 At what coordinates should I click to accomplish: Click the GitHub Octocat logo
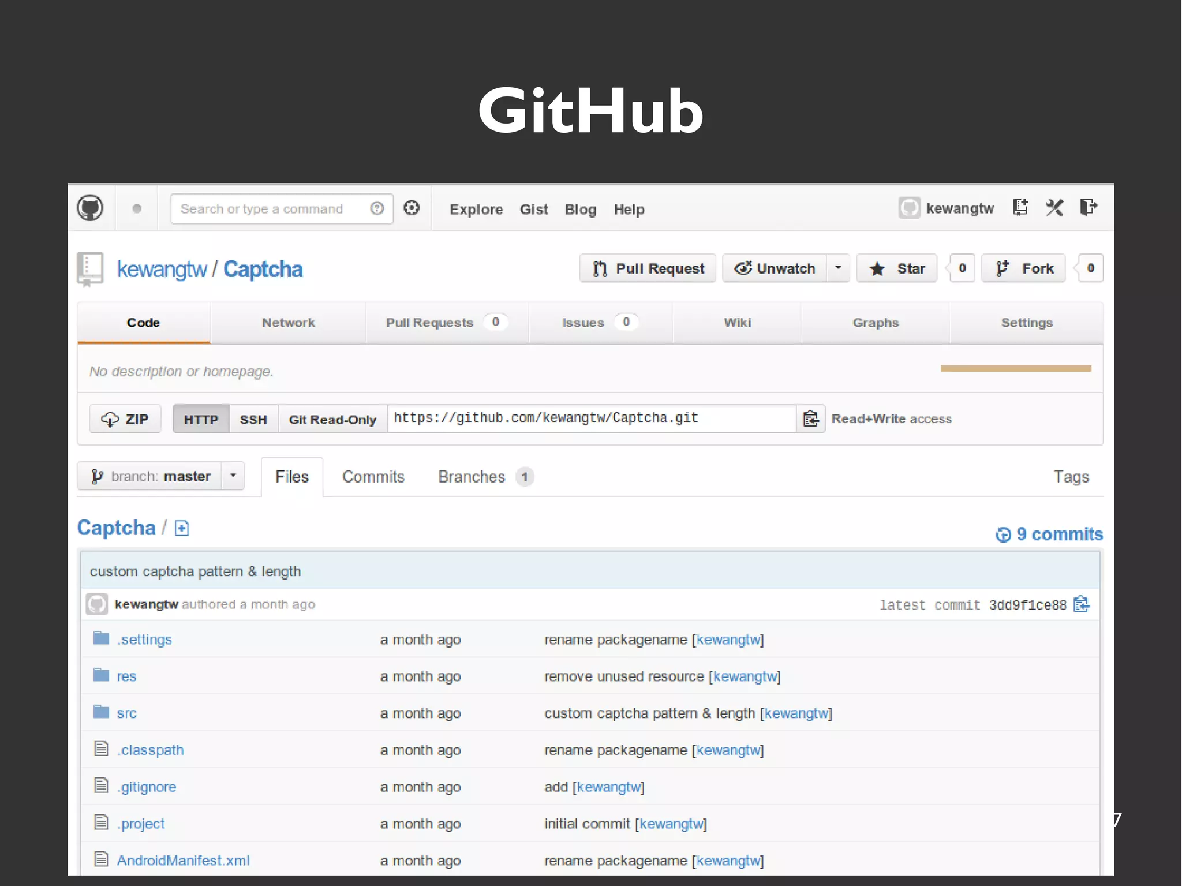(x=90, y=208)
